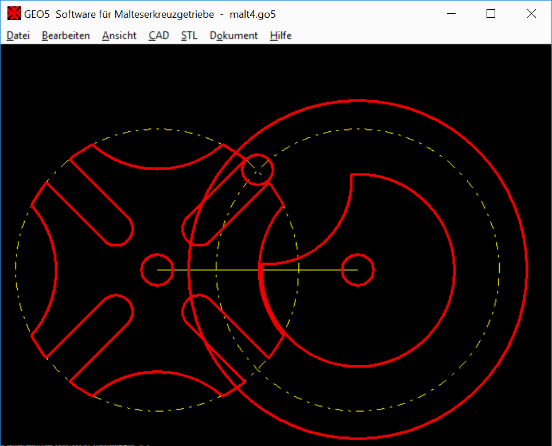Select the small drive pin circle
The width and height of the screenshot is (552, 446).
point(257,169)
